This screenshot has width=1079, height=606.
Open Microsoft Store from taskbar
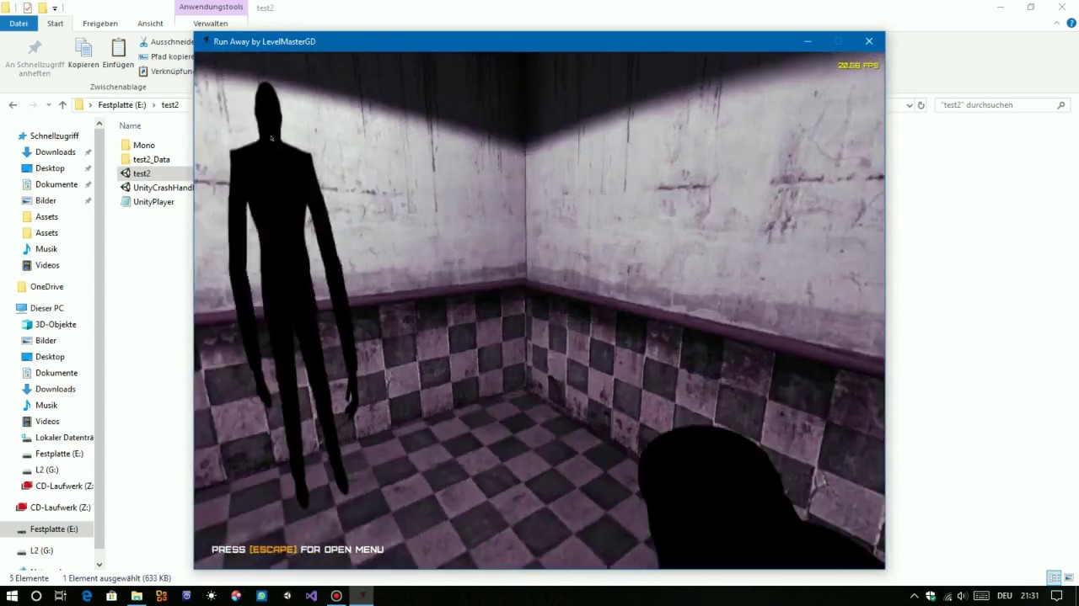pyautogui.click(x=111, y=596)
